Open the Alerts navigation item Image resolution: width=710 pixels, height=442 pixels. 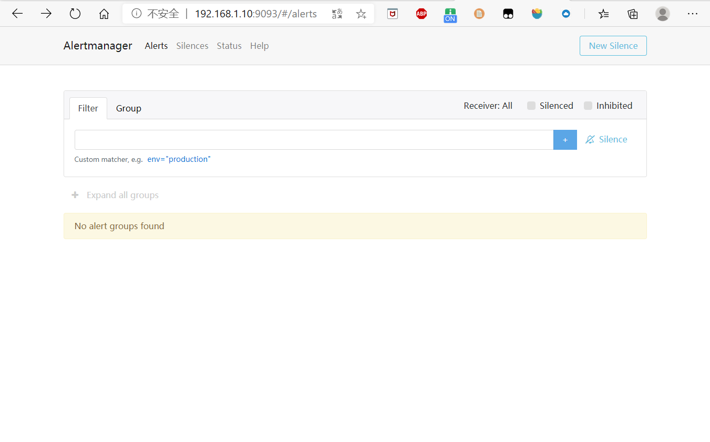(156, 46)
